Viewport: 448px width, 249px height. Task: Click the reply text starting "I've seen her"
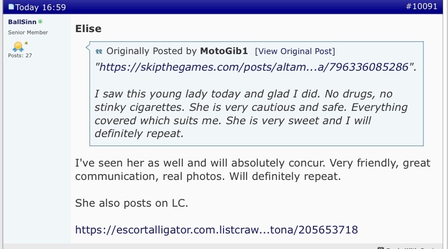coord(252,162)
